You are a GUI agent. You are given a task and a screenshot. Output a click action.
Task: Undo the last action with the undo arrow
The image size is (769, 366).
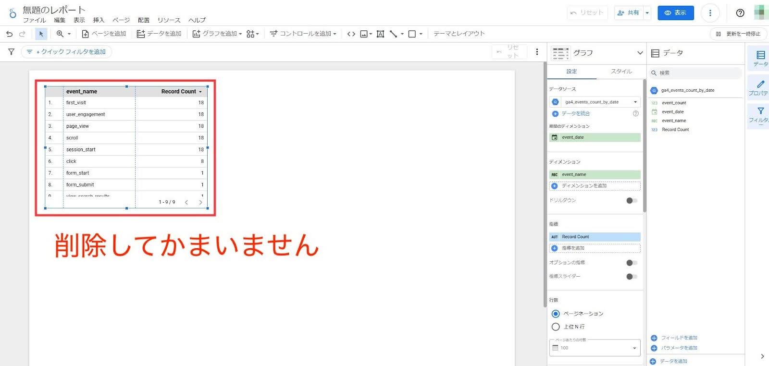(9, 34)
